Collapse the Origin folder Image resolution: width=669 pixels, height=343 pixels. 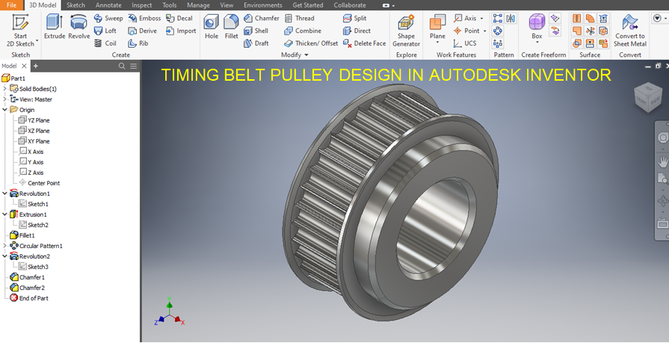tap(4, 110)
